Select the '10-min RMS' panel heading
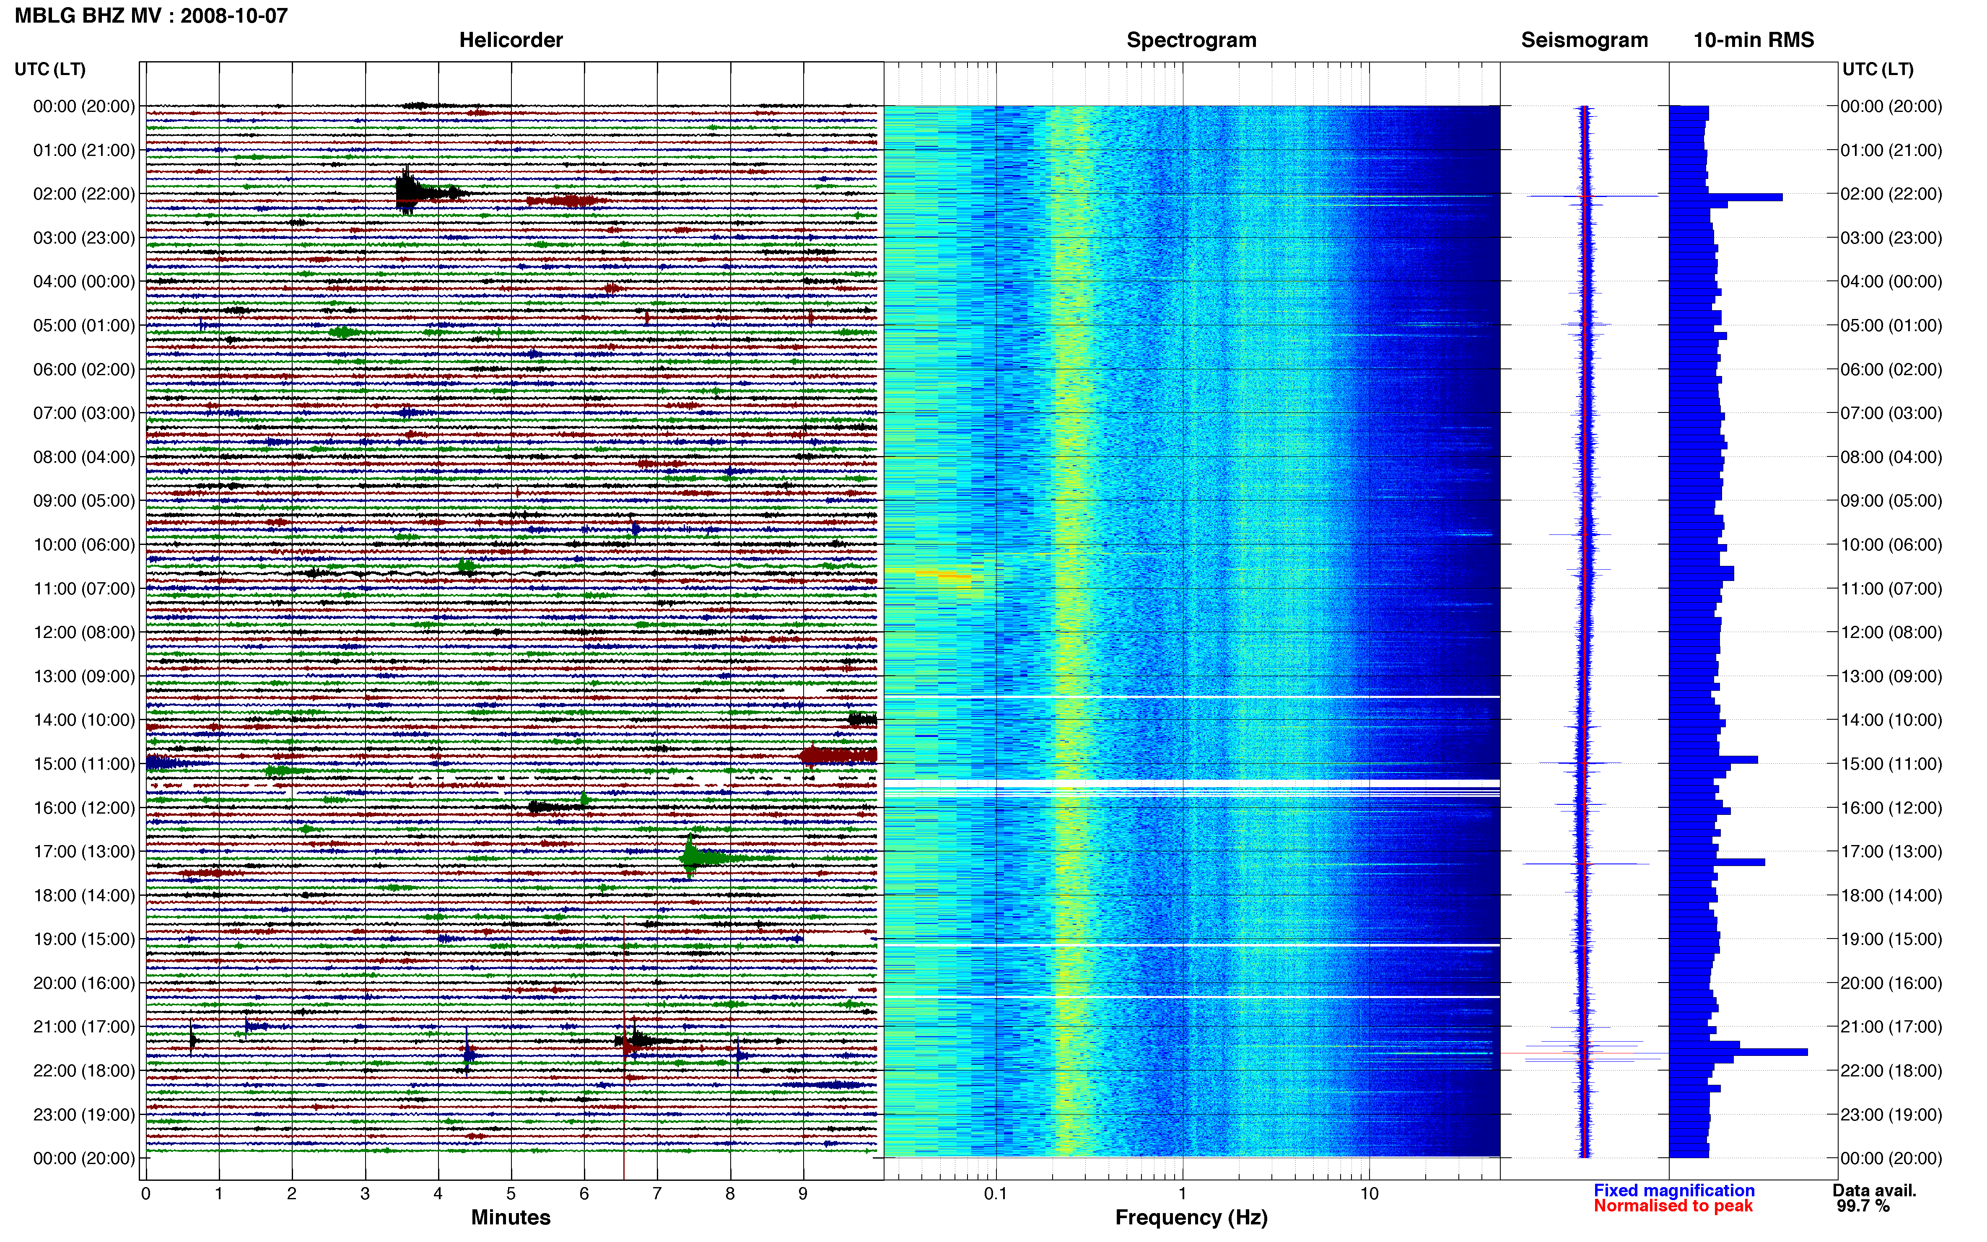This screenshot has height=1242, width=1987. pos(1753,40)
